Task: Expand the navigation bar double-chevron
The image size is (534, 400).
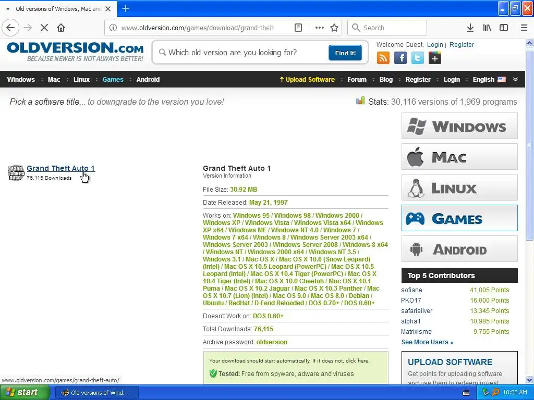Action: click(x=515, y=79)
